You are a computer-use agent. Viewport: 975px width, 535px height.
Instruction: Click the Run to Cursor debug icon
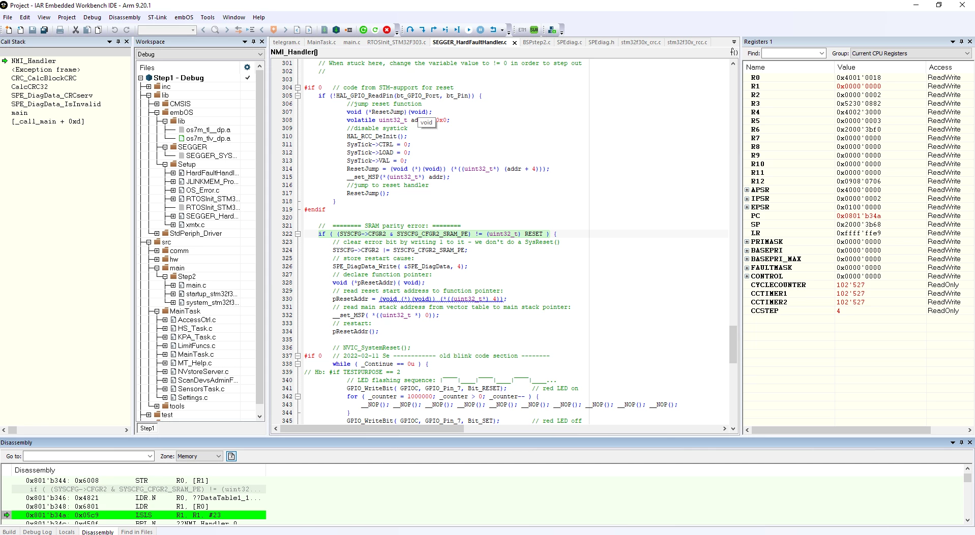click(x=457, y=30)
